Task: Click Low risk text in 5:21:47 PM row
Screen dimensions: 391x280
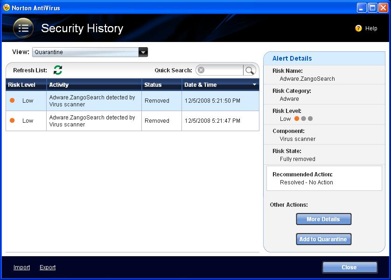Action: pos(28,121)
